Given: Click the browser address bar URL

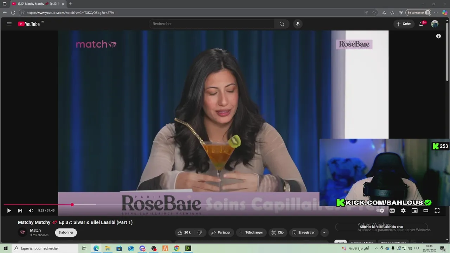Looking at the screenshot, I should click(x=70, y=13).
